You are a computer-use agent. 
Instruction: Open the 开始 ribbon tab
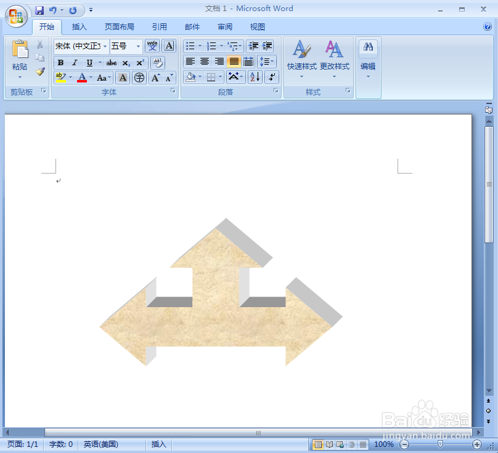click(47, 27)
